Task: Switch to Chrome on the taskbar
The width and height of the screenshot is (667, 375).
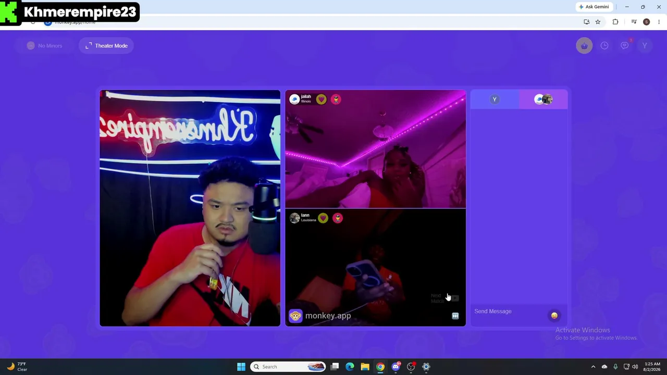Action: click(x=380, y=367)
